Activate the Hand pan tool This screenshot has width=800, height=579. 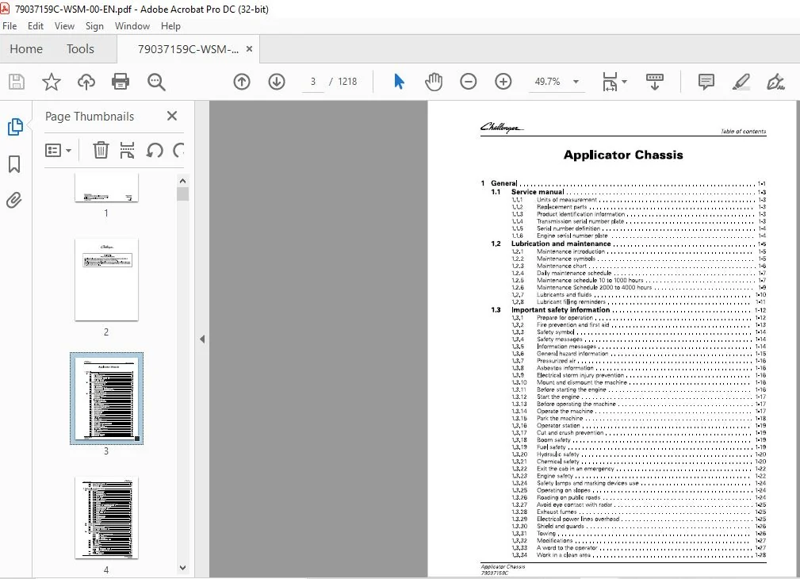[434, 82]
